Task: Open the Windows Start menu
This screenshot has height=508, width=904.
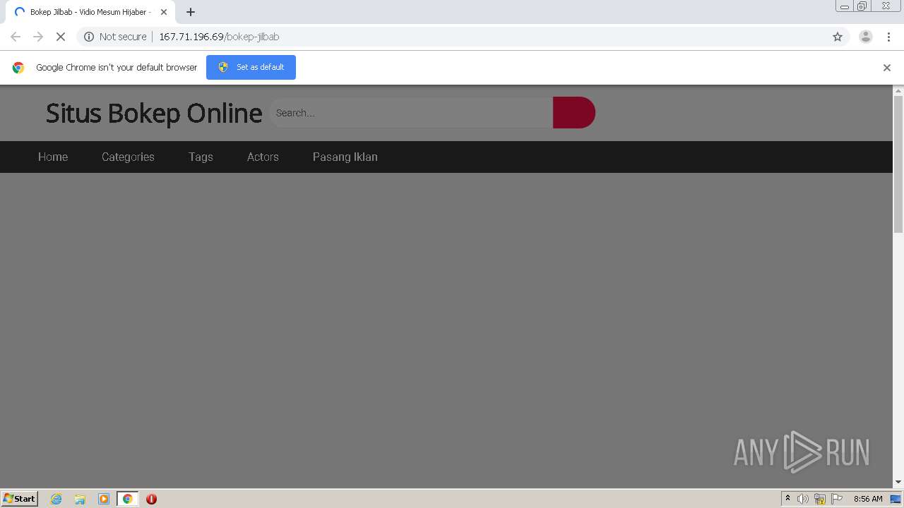Action: 20,499
